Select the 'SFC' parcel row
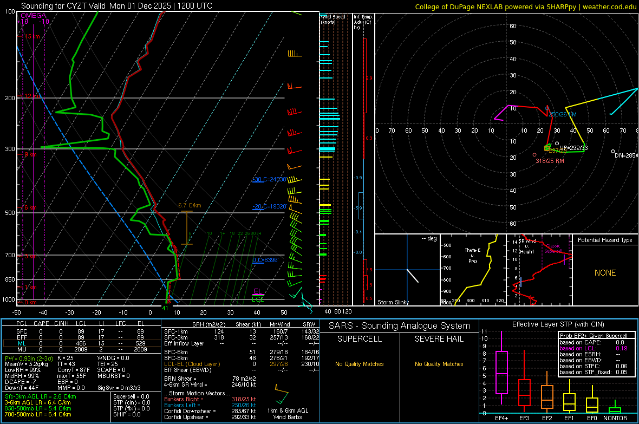639x424 pixels. coord(81,331)
